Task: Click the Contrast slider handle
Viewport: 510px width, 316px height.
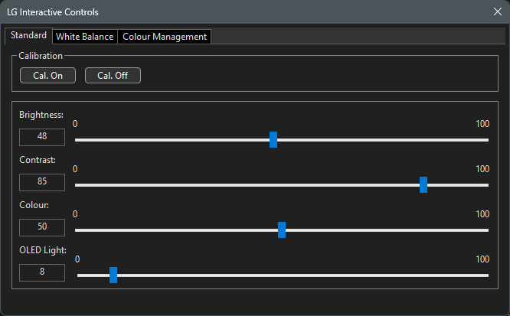Action: click(423, 184)
